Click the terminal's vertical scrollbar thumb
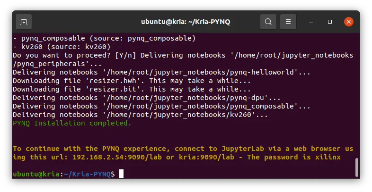Image resolution: width=372 pixels, height=192 pixels. point(357,167)
